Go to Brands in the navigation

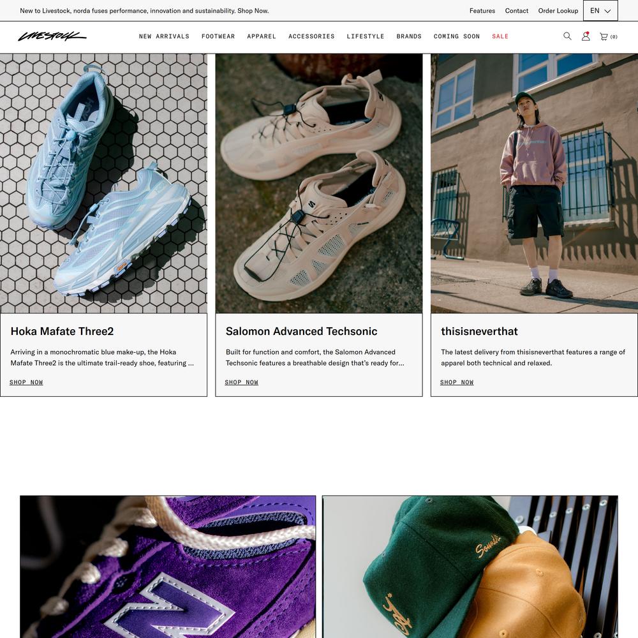(x=409, y=36)
